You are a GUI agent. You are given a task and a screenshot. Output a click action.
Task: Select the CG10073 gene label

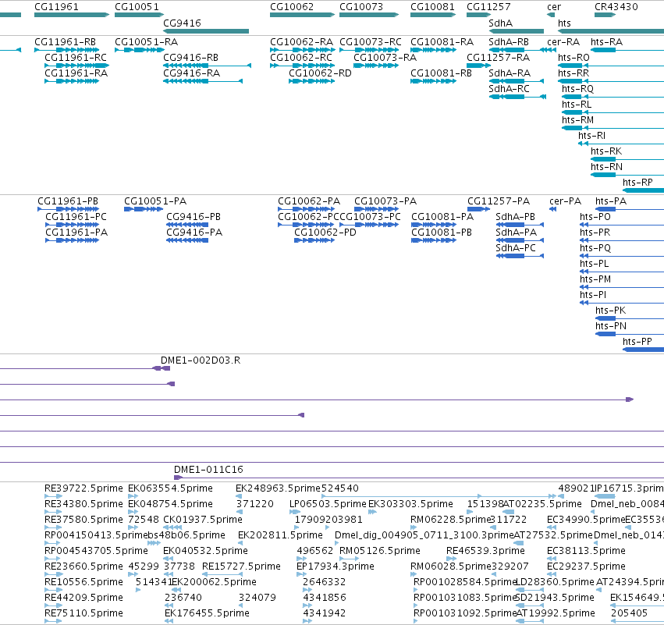coord(361,7)
